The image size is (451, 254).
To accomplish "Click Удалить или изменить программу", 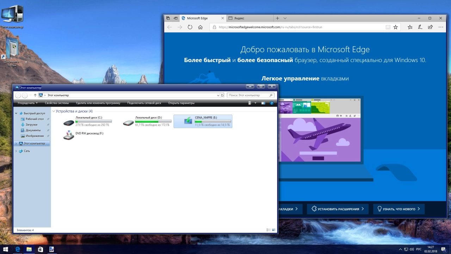I will [98, 103].
